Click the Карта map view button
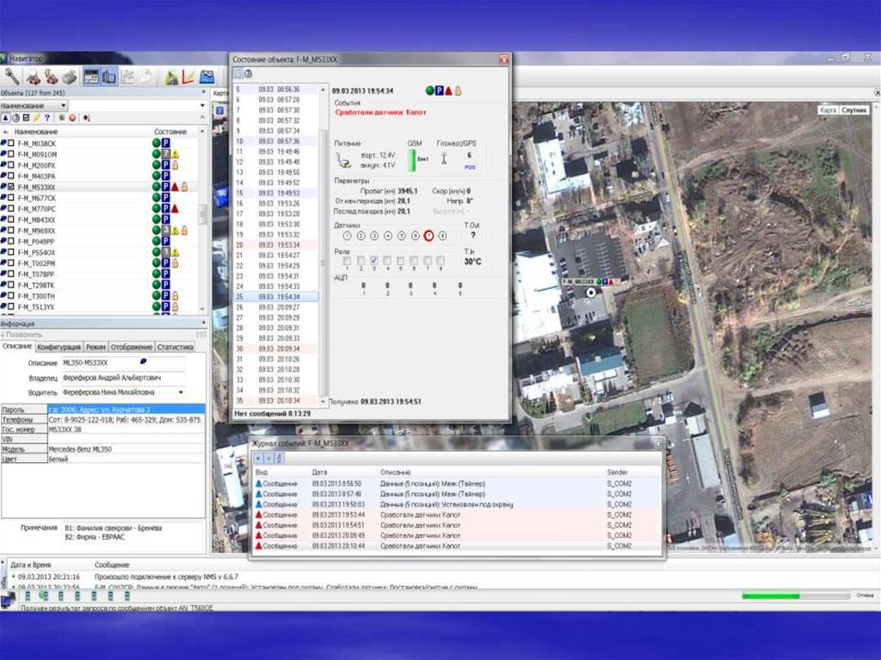This screenshot has height=660, width=881. click(x=828, y=110)
